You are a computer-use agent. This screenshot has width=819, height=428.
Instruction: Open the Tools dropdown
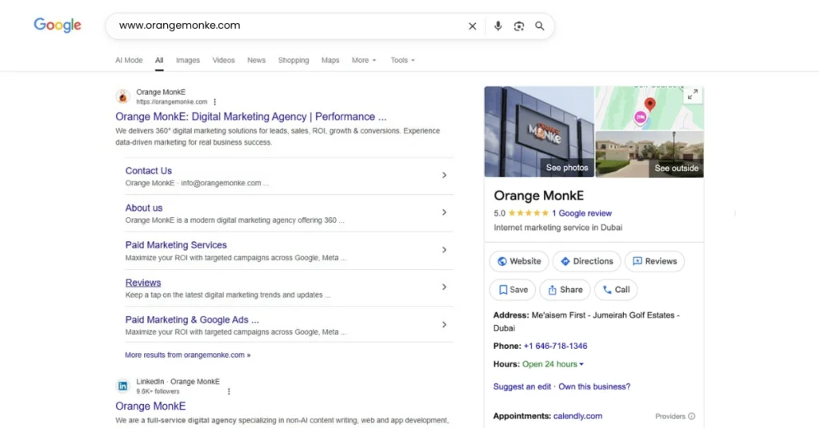click(x=403, y=61)
